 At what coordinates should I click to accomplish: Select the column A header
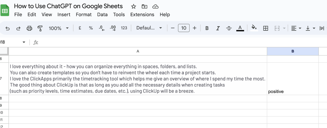point(138,51)
